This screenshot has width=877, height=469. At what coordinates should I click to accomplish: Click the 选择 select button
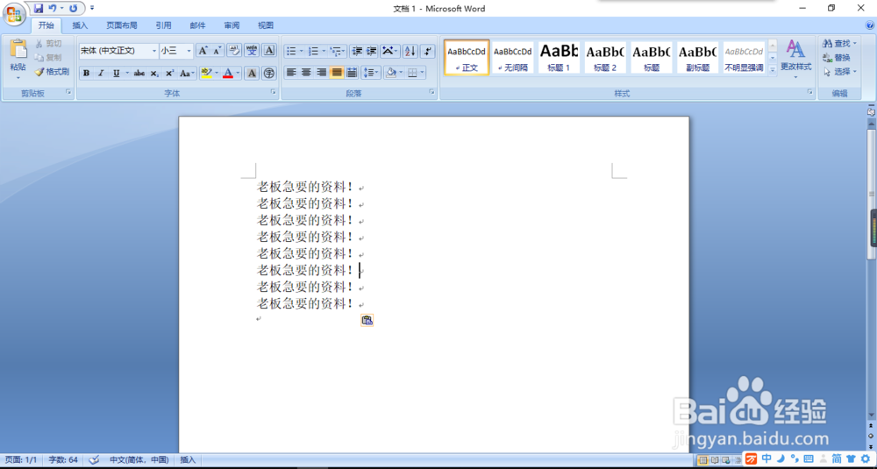pyautogui.click(x=840, y=72)
